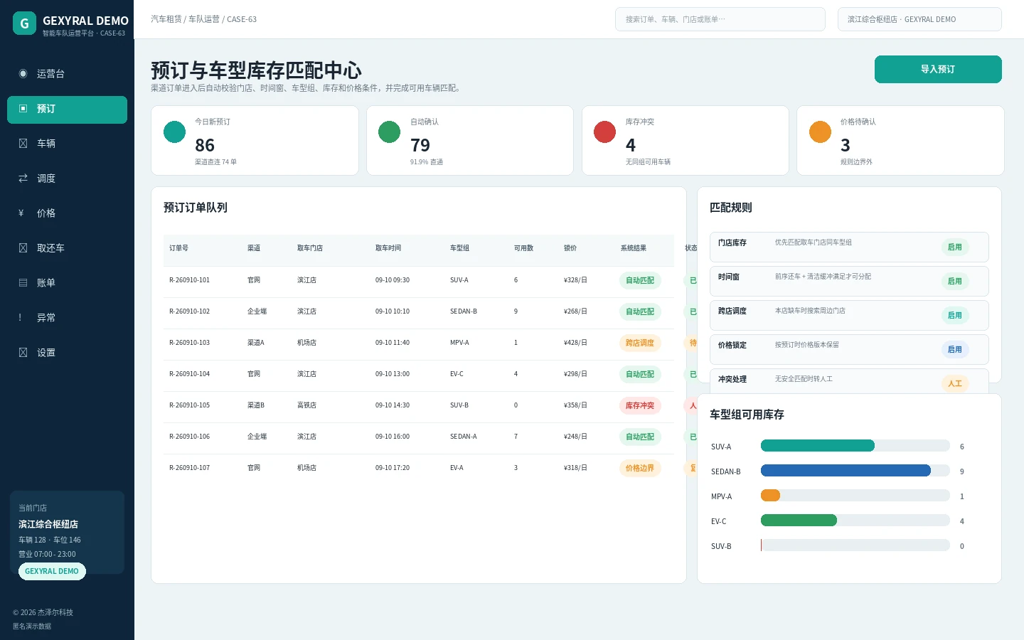Viewport: 1024px width, 640px height.
Task: Click the 库存冲突 result badge
Action: pos(640,405)
